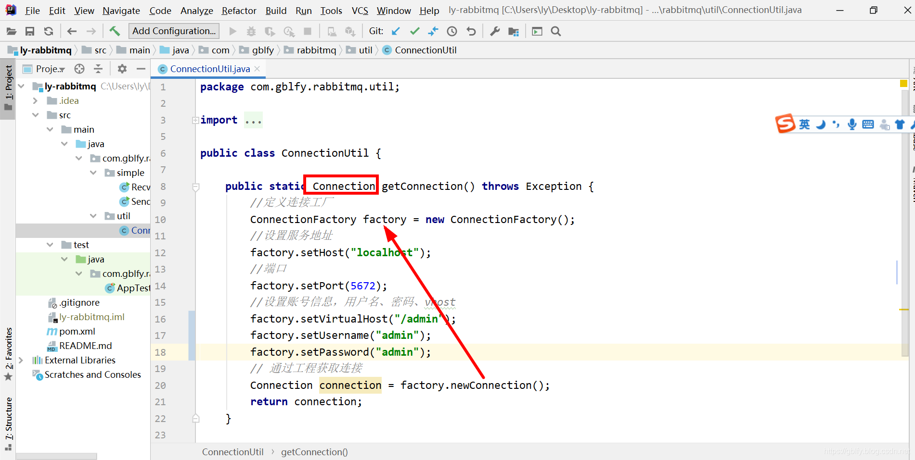Click the Sogou microphone voice input icon
The width and height of the screenshot is (915, 460).
(852, 124)
